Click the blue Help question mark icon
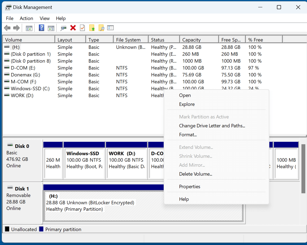The width and height of the screenshot is (307, 245). point(41,28)
